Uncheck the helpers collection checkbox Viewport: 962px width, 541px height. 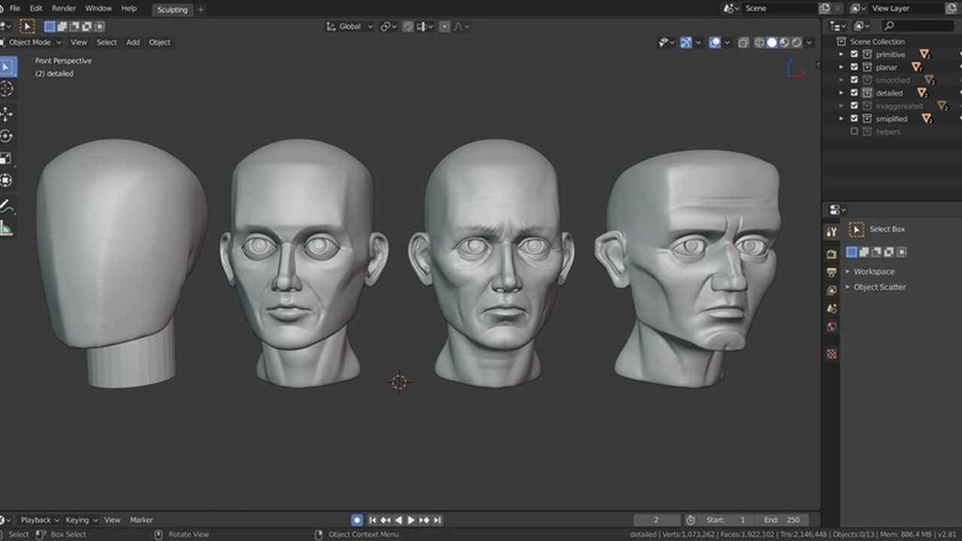pos(855,131)
